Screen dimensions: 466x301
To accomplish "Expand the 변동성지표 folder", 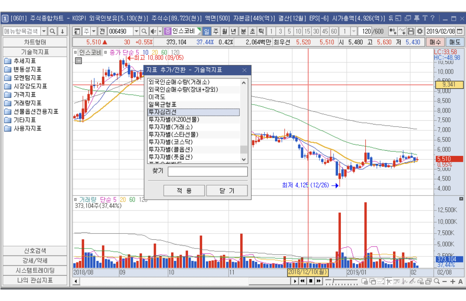I will (x=23, y=69).
